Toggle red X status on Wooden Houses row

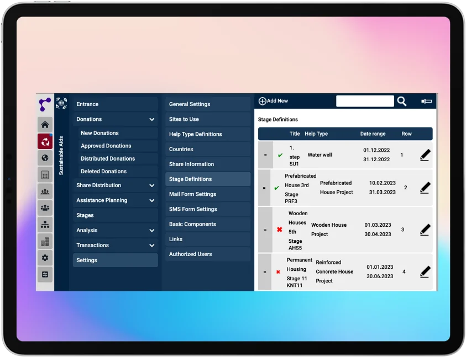pos(279,230)
